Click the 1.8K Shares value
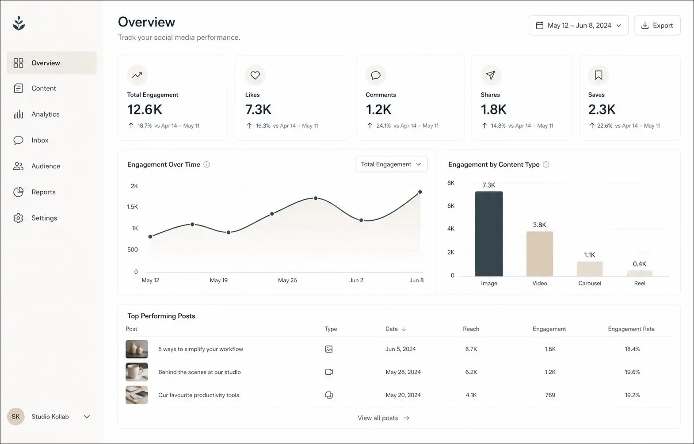Screen dimensions: 694x444 point(494,110)
